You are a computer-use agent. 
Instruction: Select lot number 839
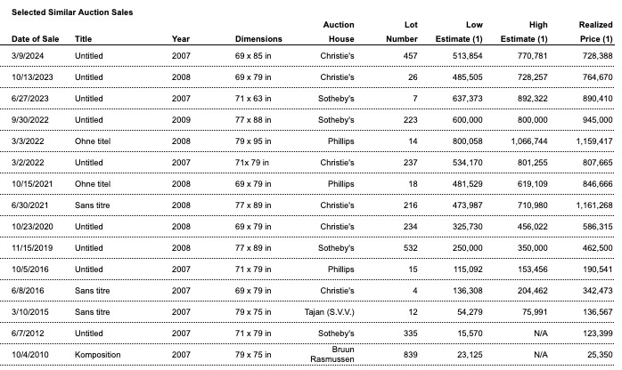coord(410,356)
